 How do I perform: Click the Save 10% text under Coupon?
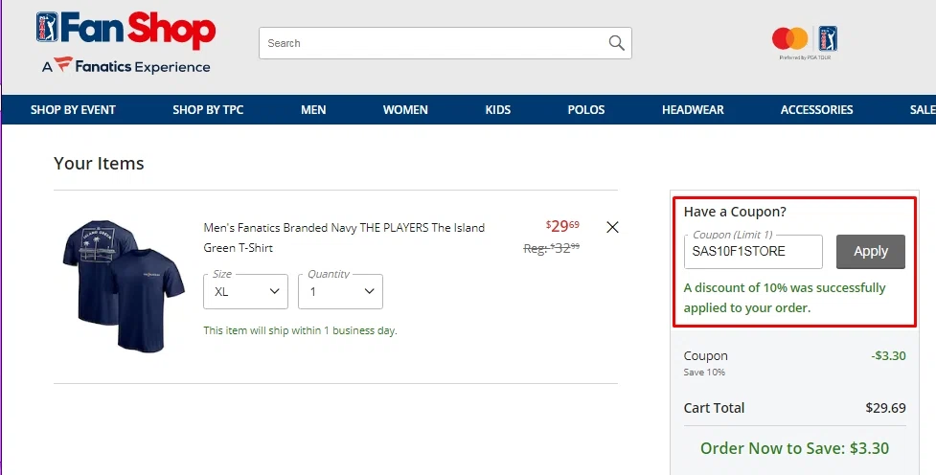(x=704, y=373)
